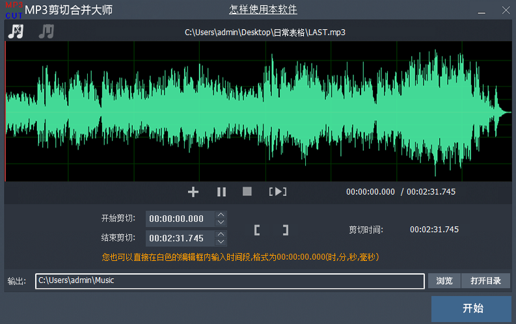
Task: Set cut end with right bracket icon
Action: click(285, 230)
